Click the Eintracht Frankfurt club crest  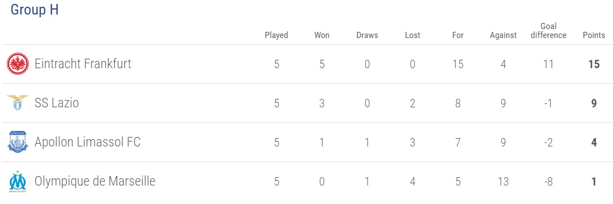(17, 64)
